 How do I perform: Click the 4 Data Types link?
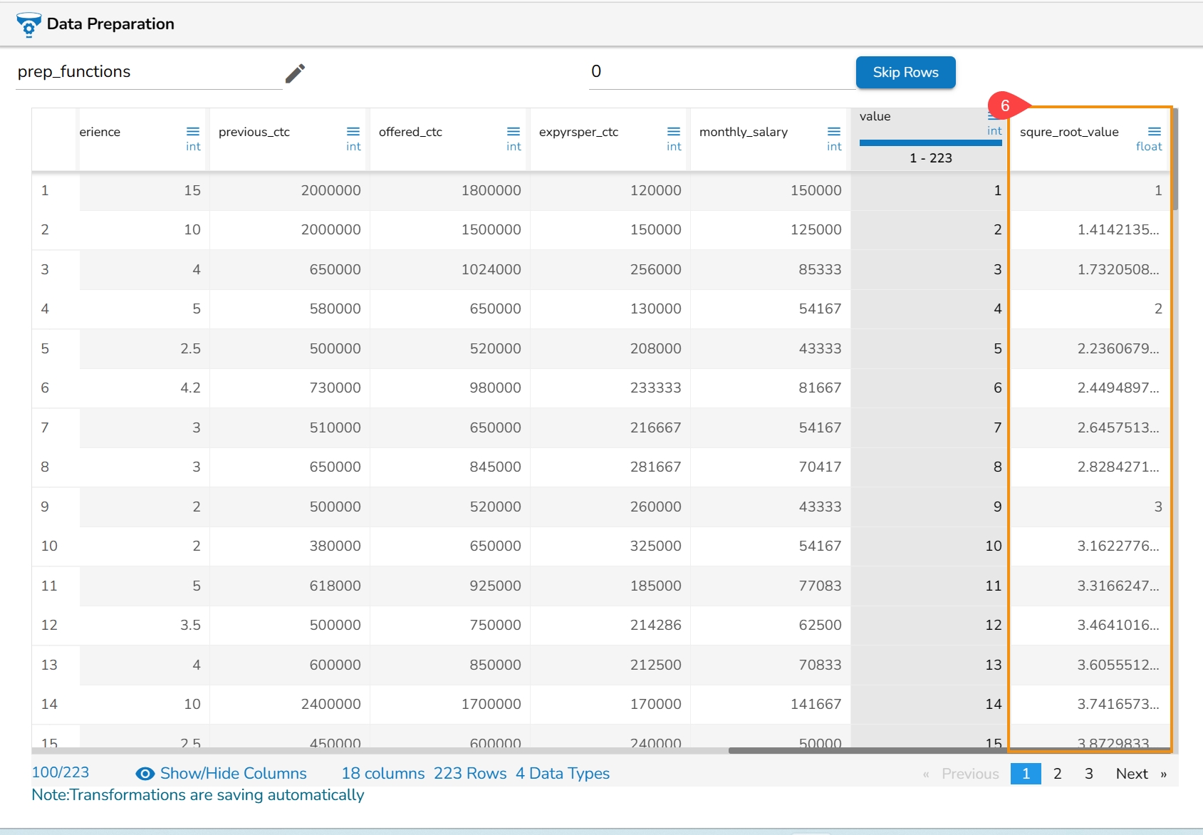tap(562, 774)
